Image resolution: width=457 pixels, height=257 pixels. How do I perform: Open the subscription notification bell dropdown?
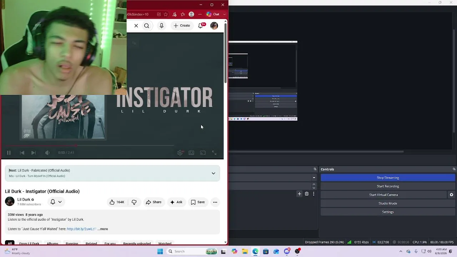(x=56, y=202)
